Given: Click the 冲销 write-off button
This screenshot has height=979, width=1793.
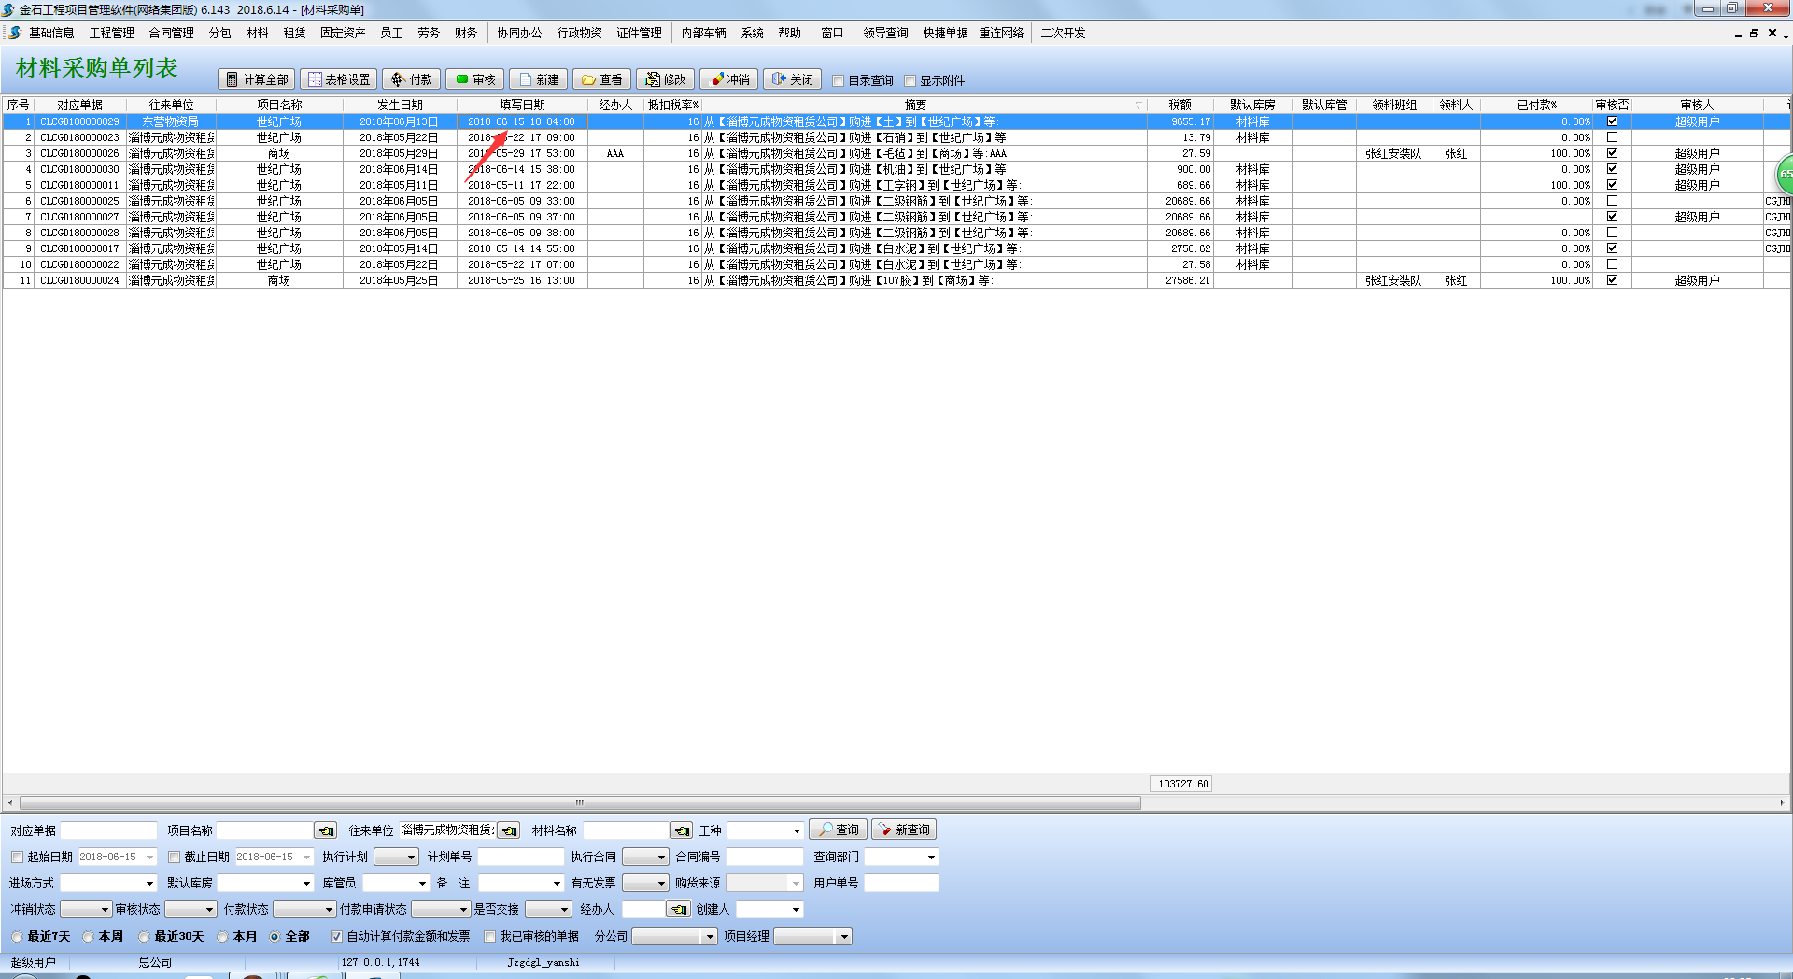Looking at the screenshot, I should (x=728, y=79).
